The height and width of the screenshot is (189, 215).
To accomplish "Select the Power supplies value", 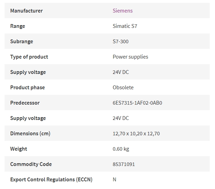I will point(130,57).
